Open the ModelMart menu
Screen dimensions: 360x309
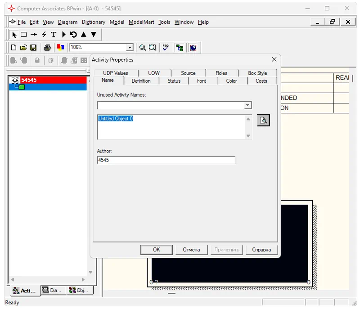[141, 22]
